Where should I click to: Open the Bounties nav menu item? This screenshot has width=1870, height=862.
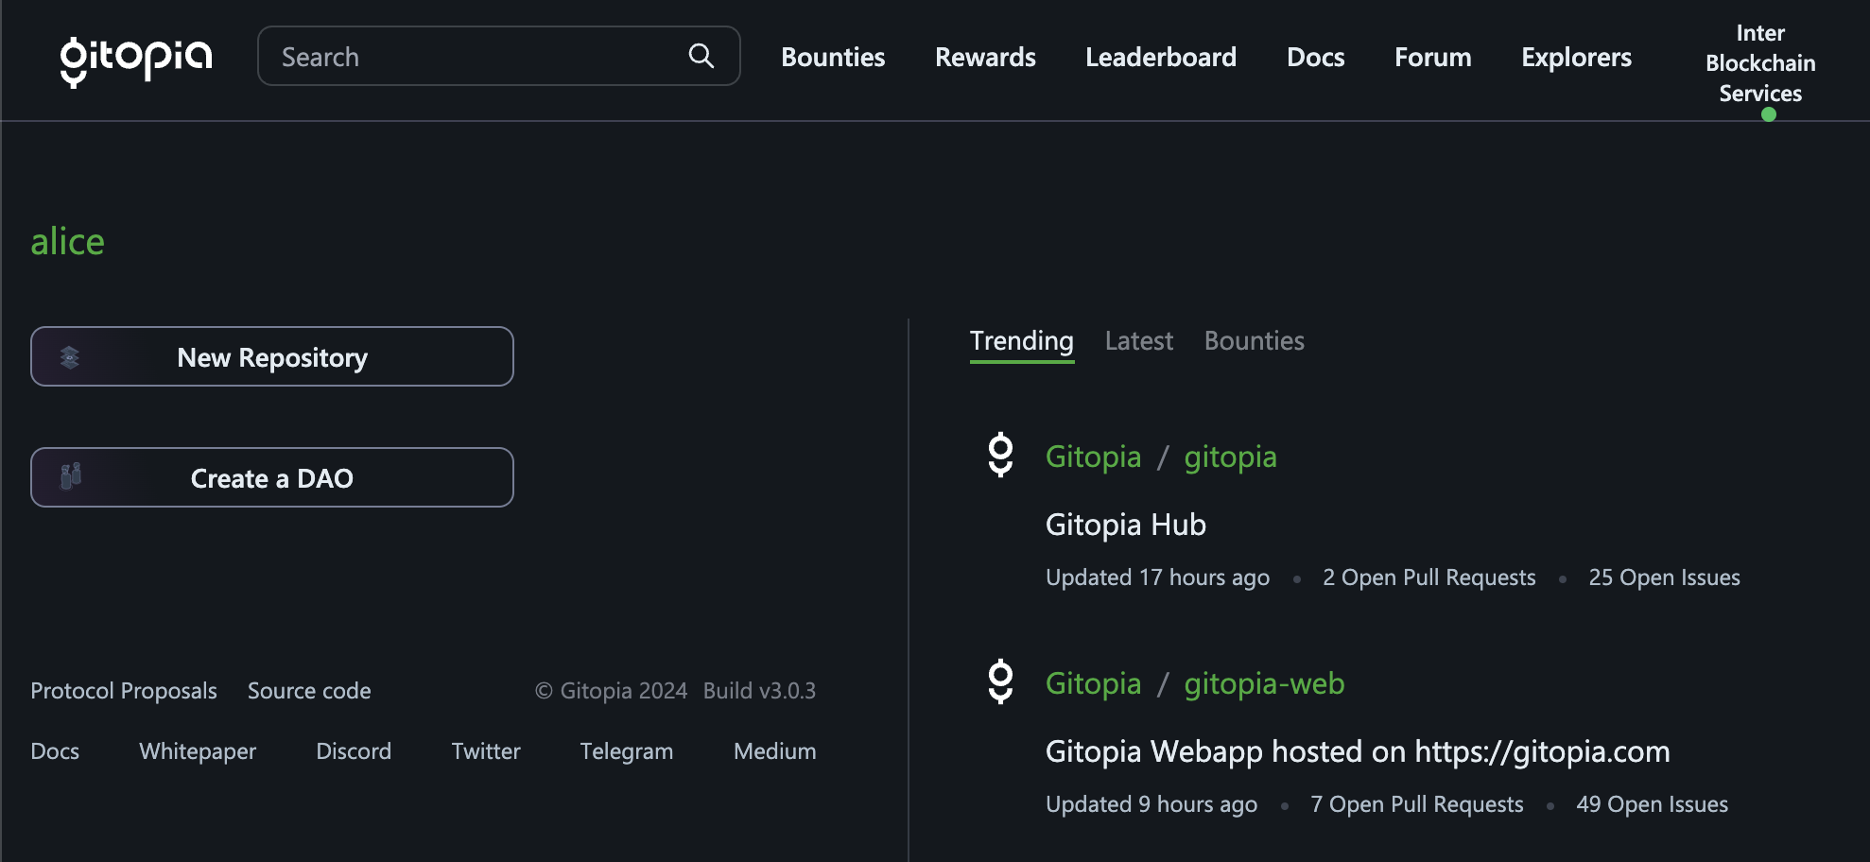point(833,57)
